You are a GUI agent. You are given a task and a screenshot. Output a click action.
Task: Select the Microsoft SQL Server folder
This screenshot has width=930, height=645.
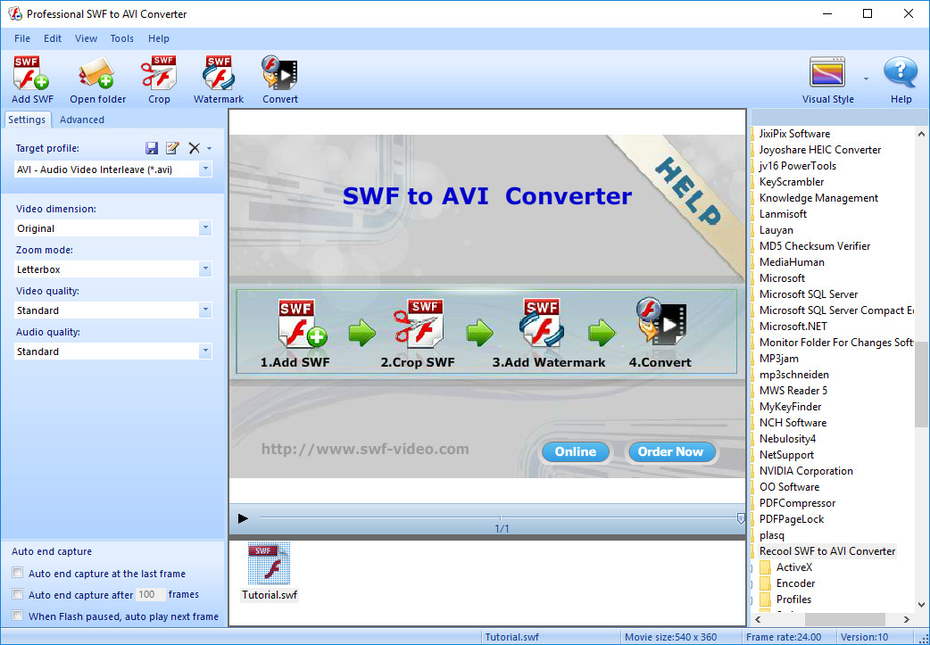tap(809, 294)
